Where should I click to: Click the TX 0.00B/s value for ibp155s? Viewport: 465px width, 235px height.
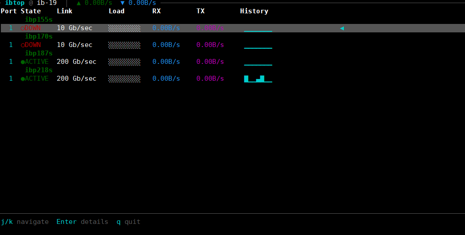point(210,28)
